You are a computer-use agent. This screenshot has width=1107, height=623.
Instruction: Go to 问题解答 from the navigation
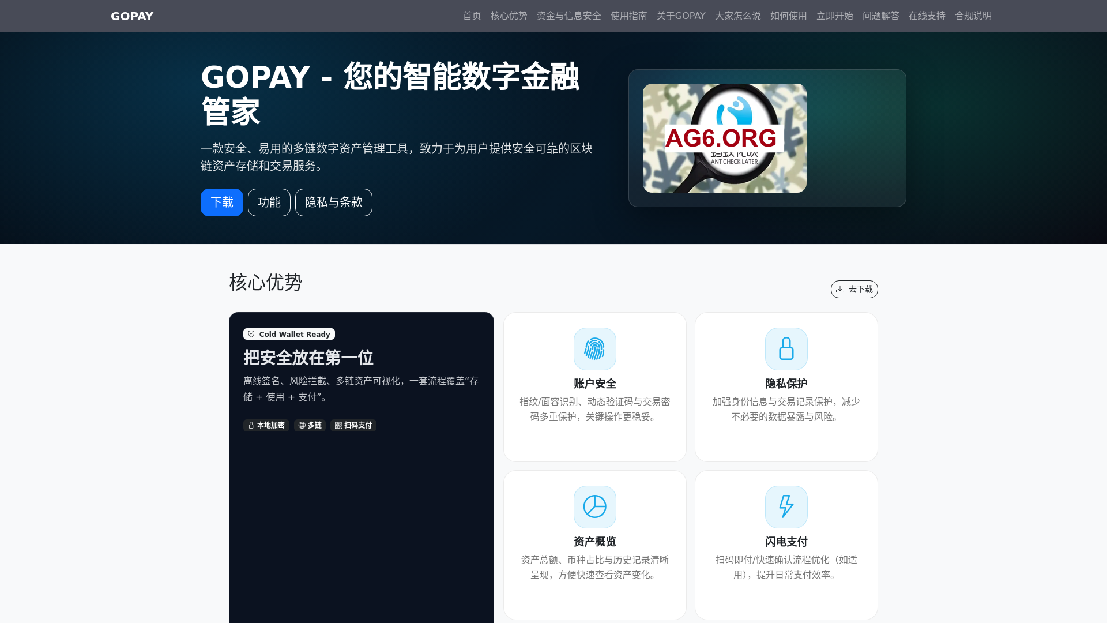880,16
